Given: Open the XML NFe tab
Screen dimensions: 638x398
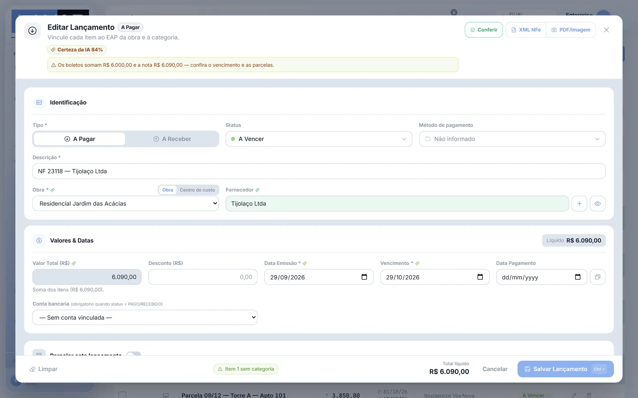Looking at the screenshot, I should pos(526,30).
